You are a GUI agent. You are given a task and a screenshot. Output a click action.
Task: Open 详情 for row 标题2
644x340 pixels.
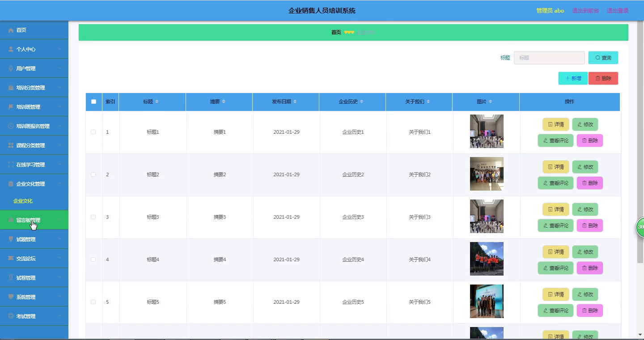pyautogui.click(x=556, y=167)
